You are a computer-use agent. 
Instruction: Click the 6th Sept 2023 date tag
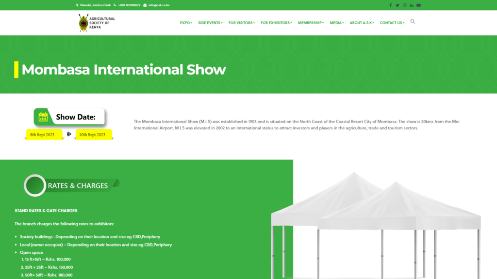[x=44, y=135]
